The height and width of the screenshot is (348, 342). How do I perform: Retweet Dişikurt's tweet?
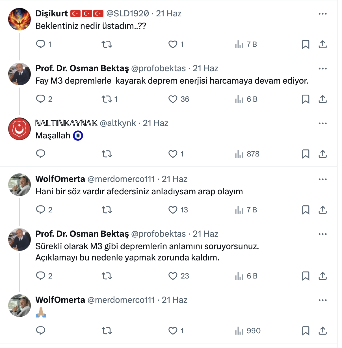coord(107,44)
